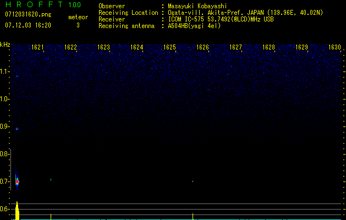Click the Receiver field label

[112, 19]
